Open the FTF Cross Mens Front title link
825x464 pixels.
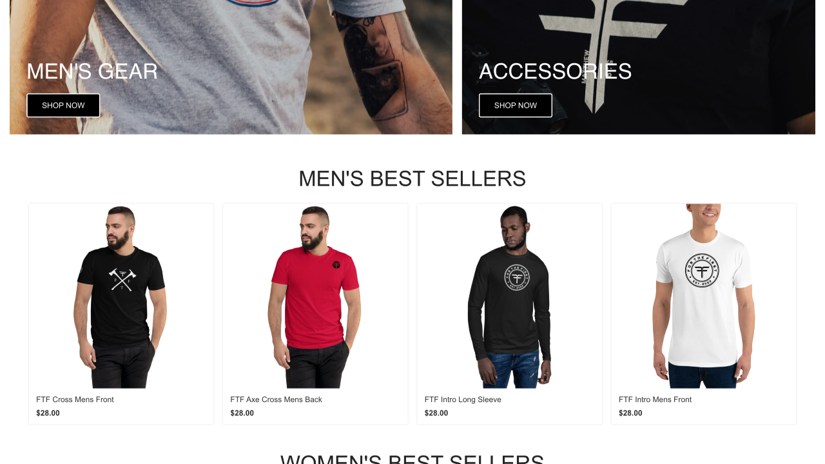click(75, 400)
